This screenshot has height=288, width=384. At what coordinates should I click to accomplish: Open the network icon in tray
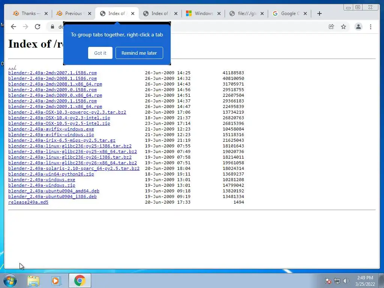click(337, 281)
